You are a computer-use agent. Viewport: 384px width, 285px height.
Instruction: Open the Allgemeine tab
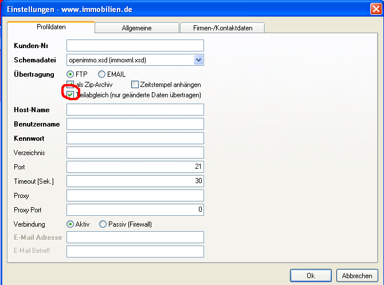click(137, 28)
